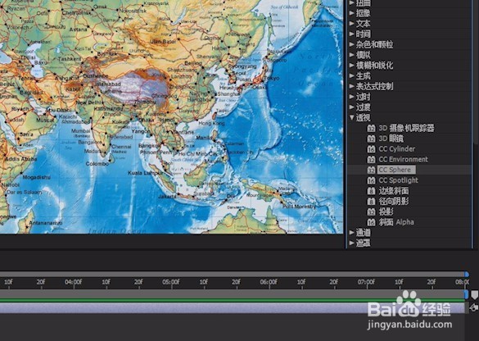Expand the 通道 effects category

click(352, 233)
